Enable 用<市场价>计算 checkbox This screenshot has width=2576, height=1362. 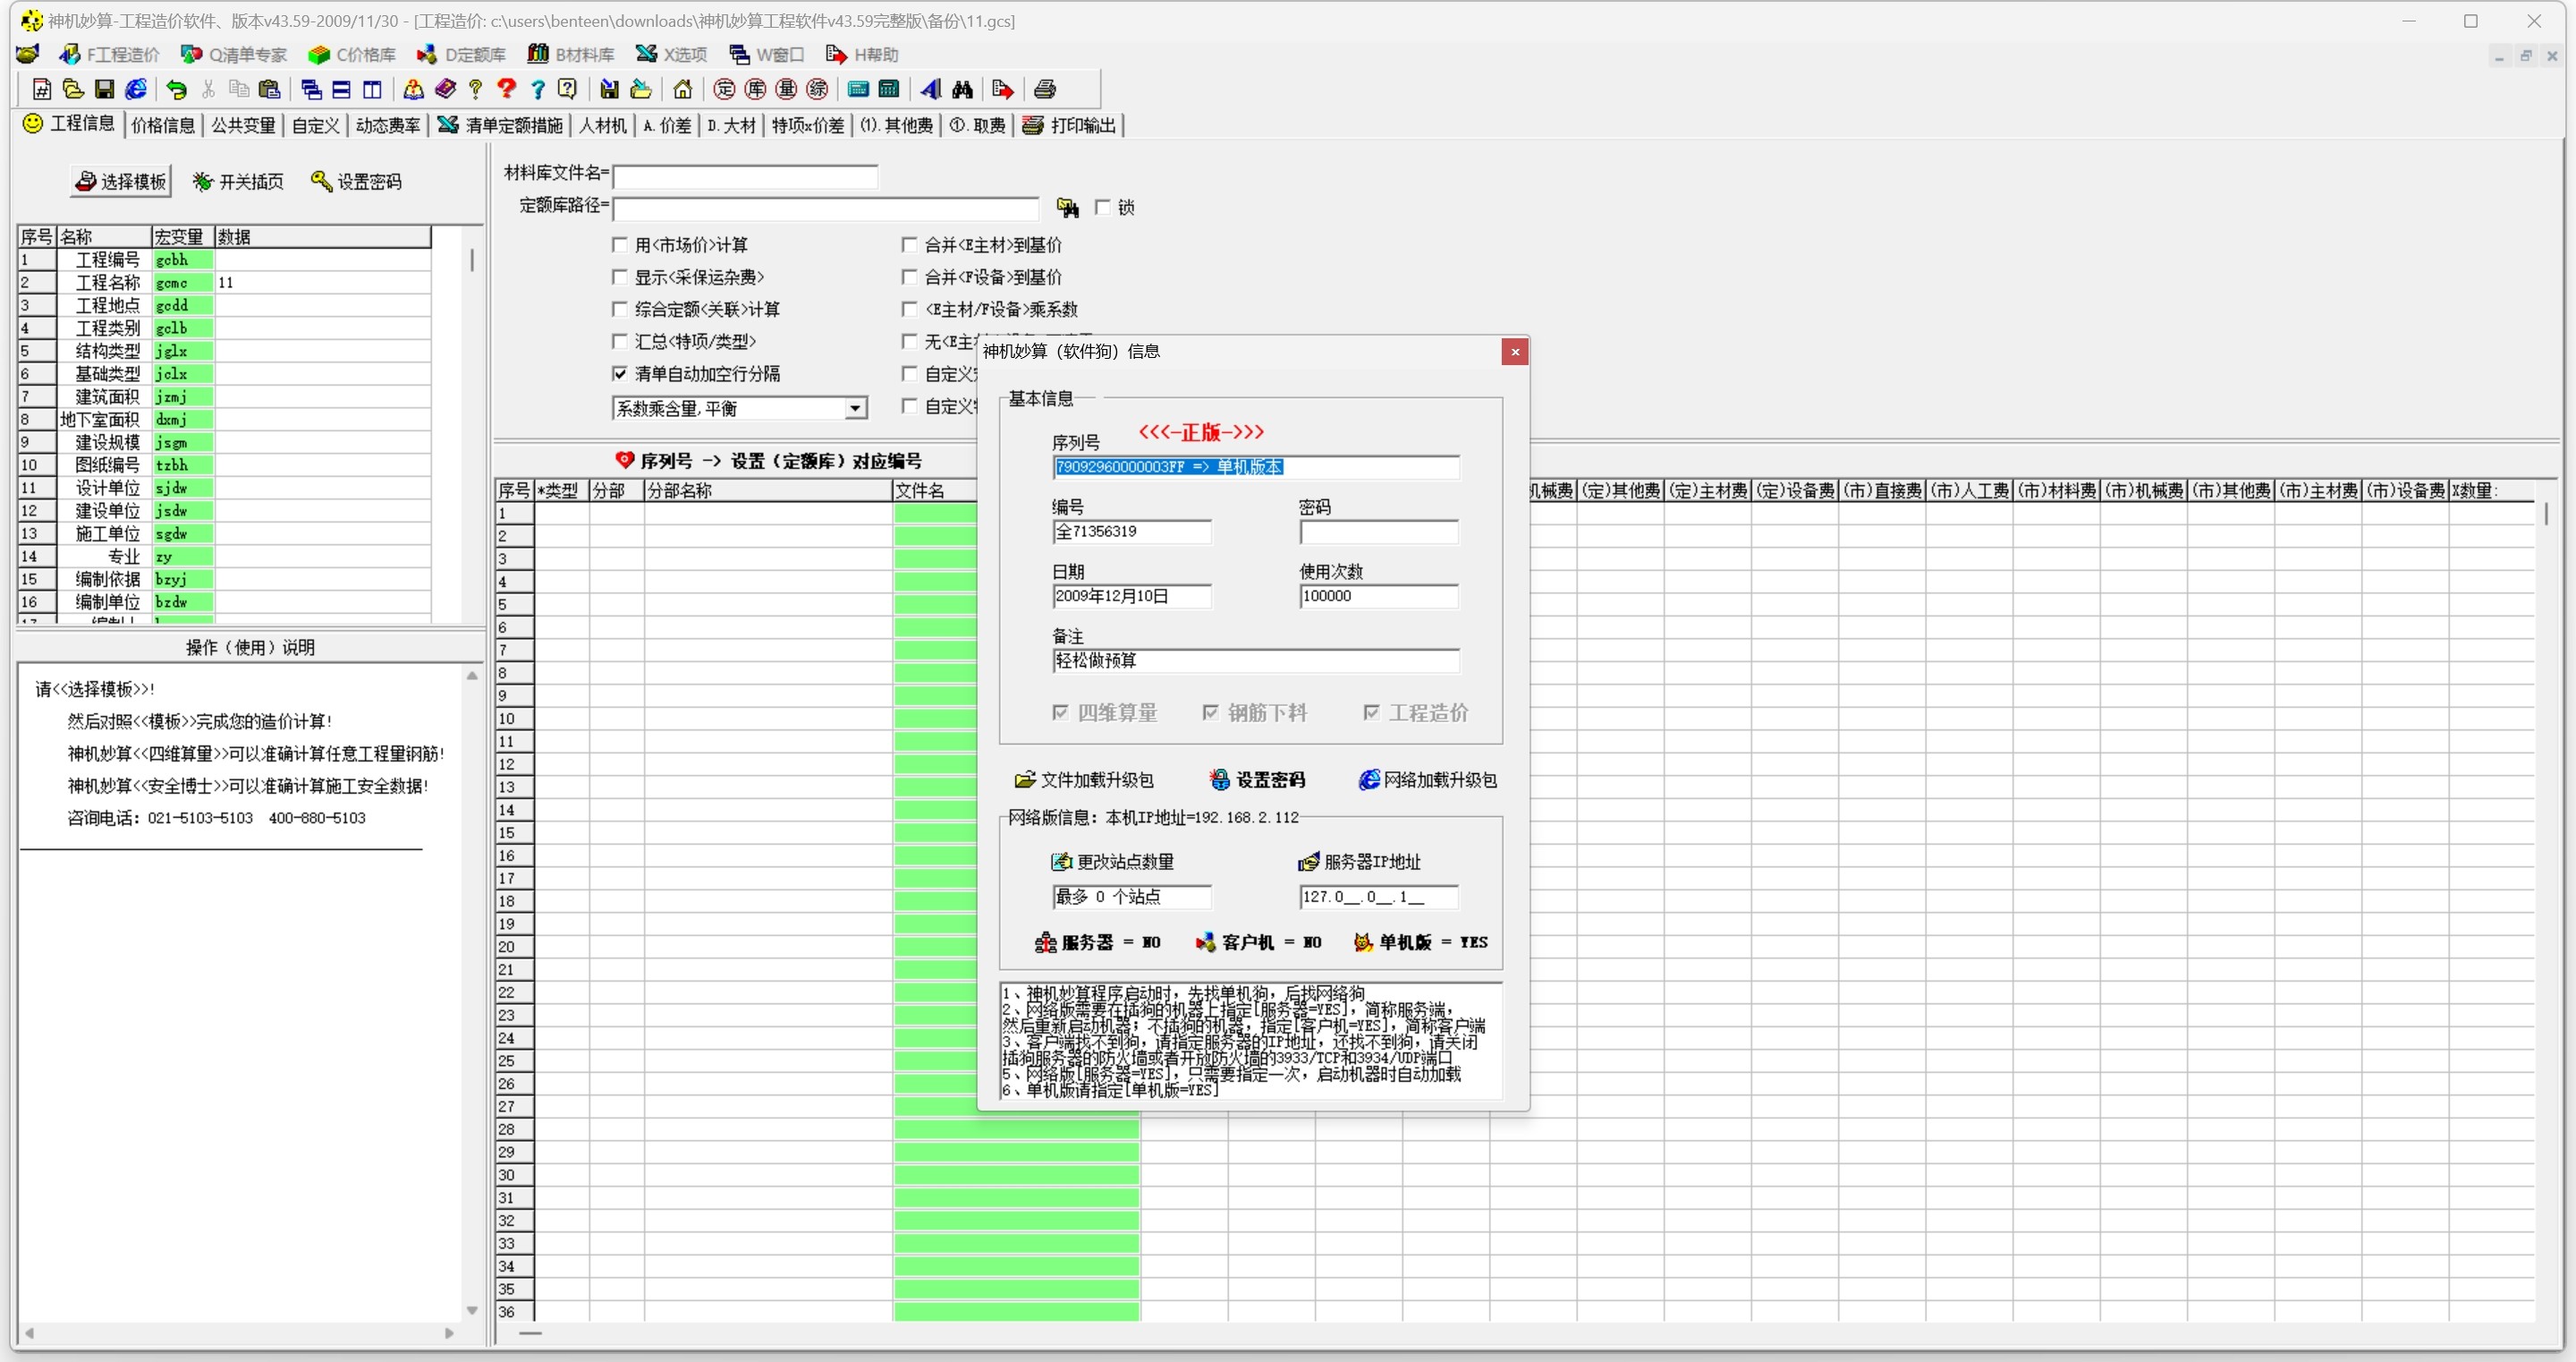620,244
